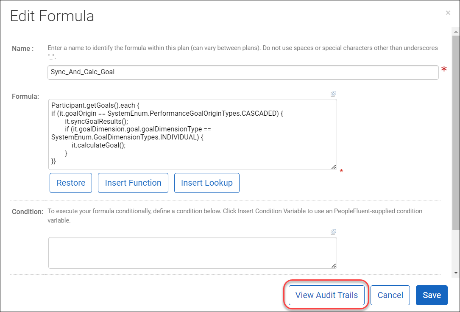Click the Formula text area resize handle
This screenshot has height=312, width=460.
[334, 167]
